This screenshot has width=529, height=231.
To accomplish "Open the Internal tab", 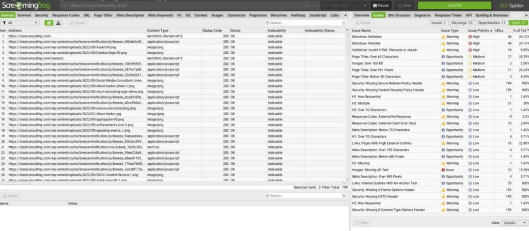I will coord(7,16).
